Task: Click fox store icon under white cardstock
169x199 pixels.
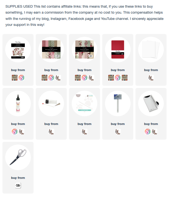Action: click(151, 78)
